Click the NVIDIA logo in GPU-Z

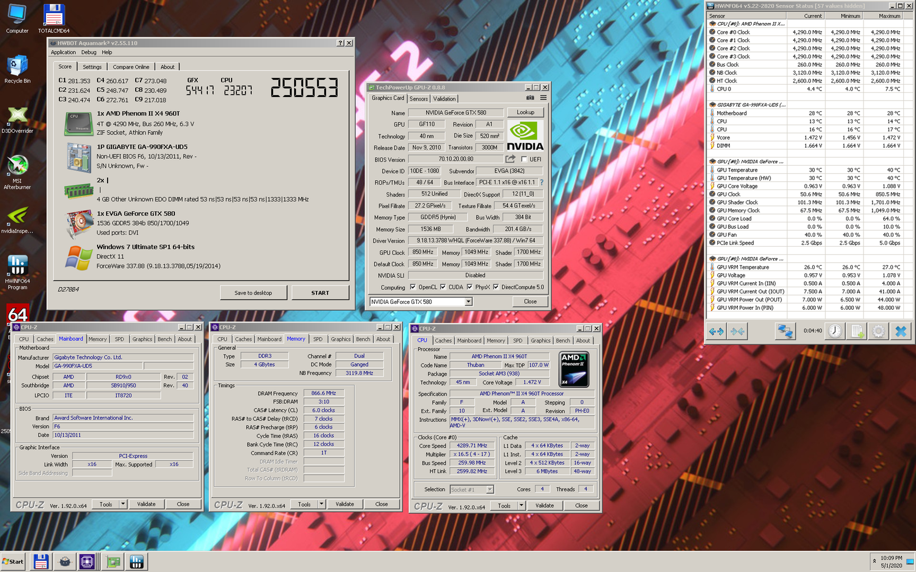click(x=525, y=136)
